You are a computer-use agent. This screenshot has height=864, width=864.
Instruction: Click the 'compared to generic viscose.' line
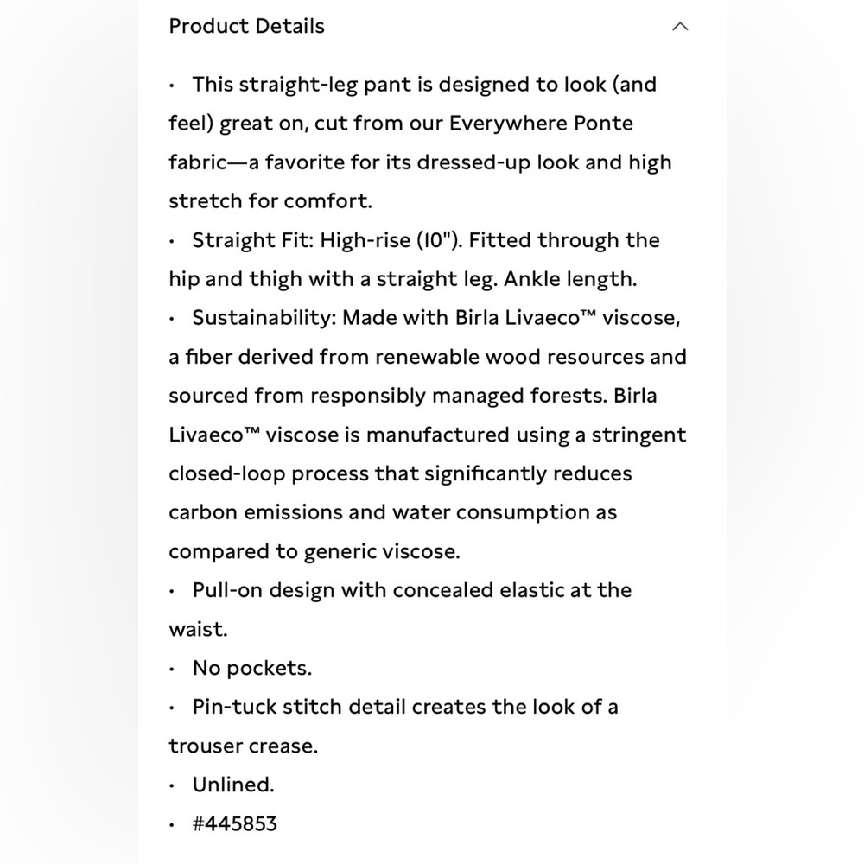click(x=314, y=551)
